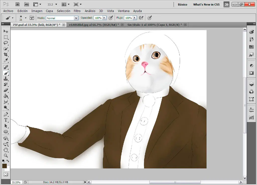Open the zoom level dropdown in top bar
257x185 pixels.
pyautogui.click(x=56, y=5)
